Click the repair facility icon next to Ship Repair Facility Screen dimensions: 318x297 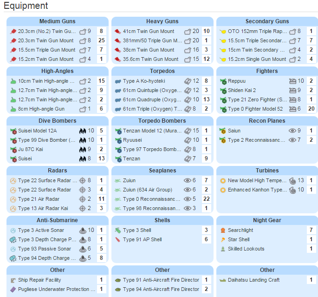pos(13,281)
